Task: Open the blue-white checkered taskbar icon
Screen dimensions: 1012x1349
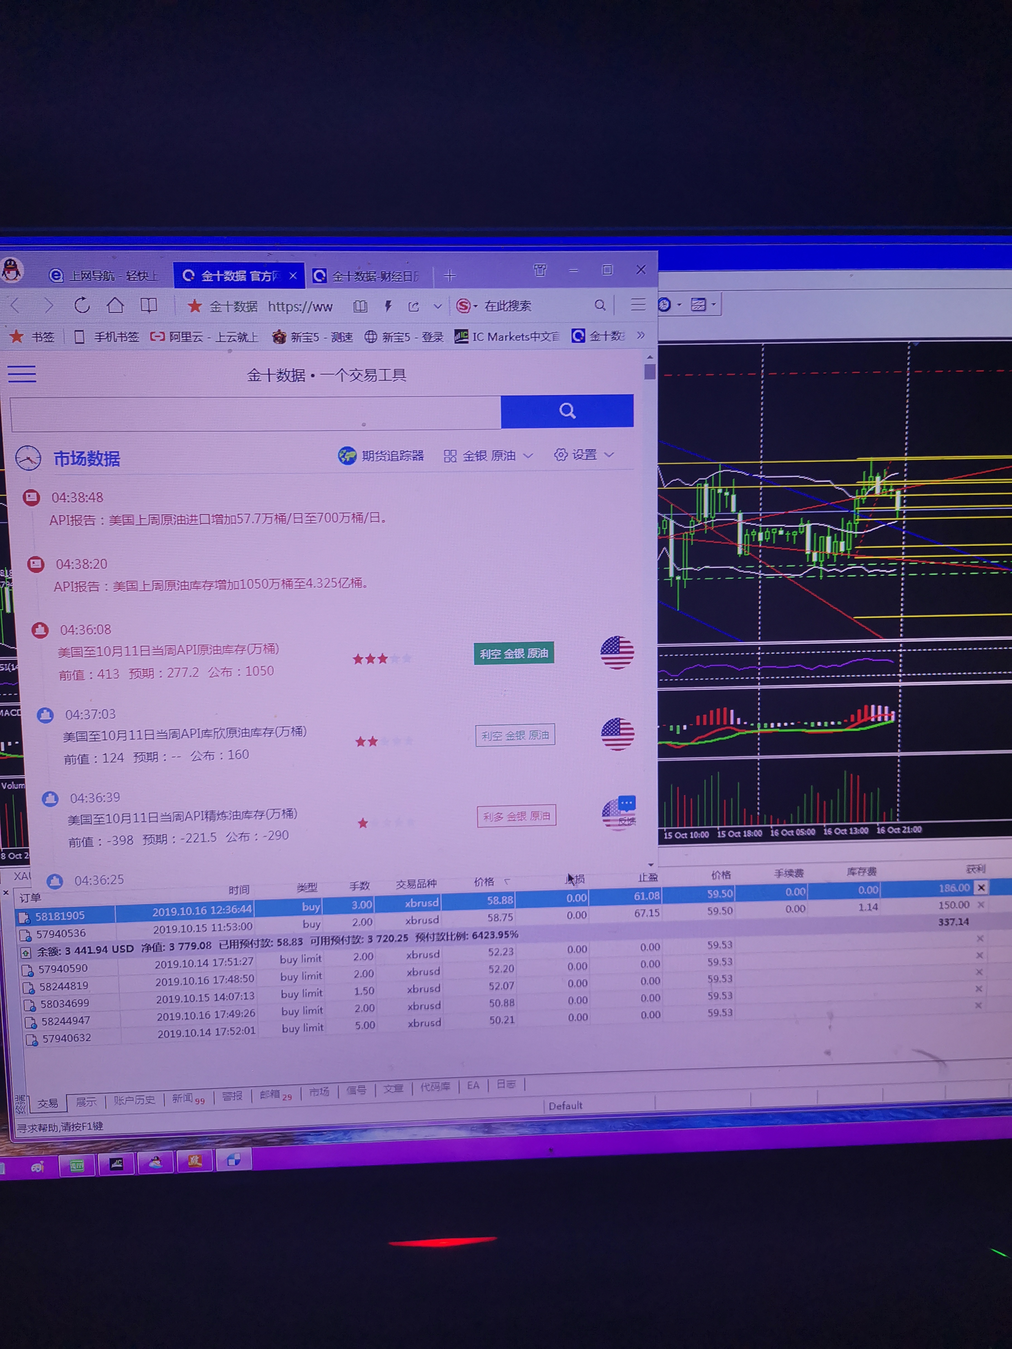Action: 234,1159
